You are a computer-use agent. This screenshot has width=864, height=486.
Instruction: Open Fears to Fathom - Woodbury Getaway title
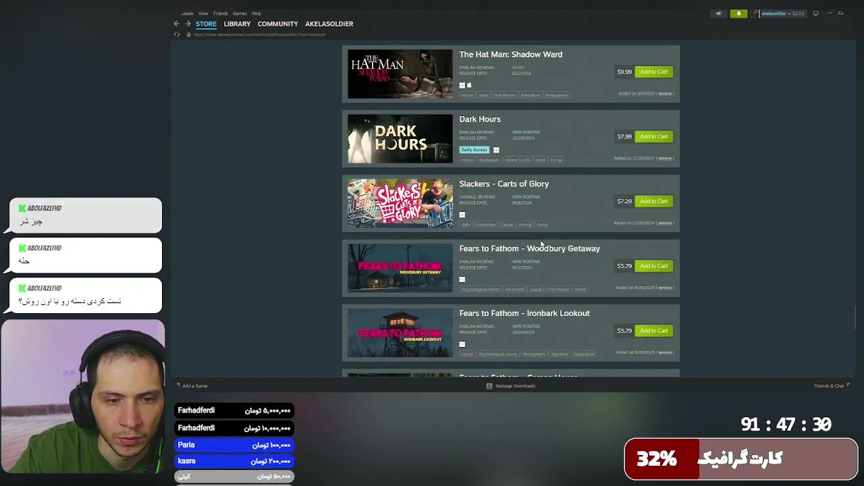(x=529, y=249)
